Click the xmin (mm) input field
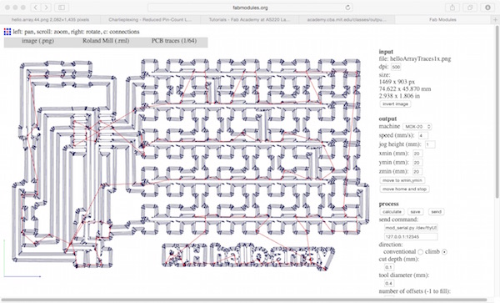 click(417, 154)
